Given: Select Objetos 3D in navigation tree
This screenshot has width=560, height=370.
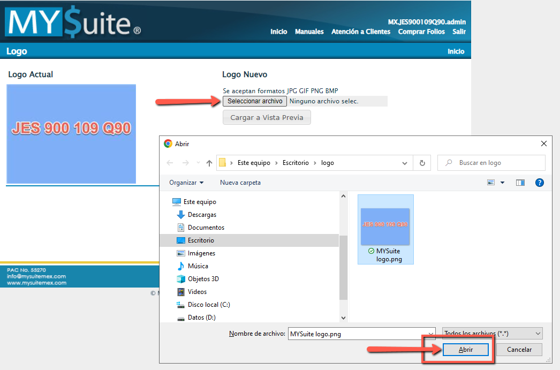Looking at the screenshot, I should [203, 279].
